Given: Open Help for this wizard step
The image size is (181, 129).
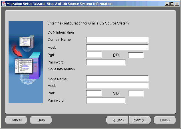Looking at the screenshot, I should pyautogui.click(x=41, y=120).
